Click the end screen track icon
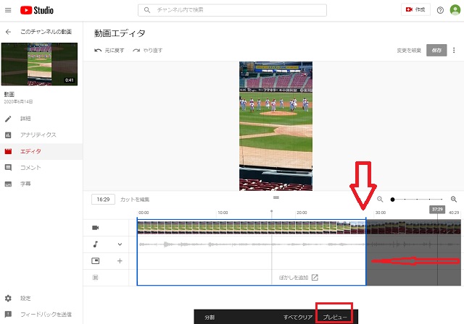The width and height of the screenshot is (464, 324). pyautogui.click(x=96, y=261)
